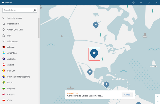Viewport: 160px width, 104px height.
Task: Click the Albania flag icon
Action: point(4,47)
